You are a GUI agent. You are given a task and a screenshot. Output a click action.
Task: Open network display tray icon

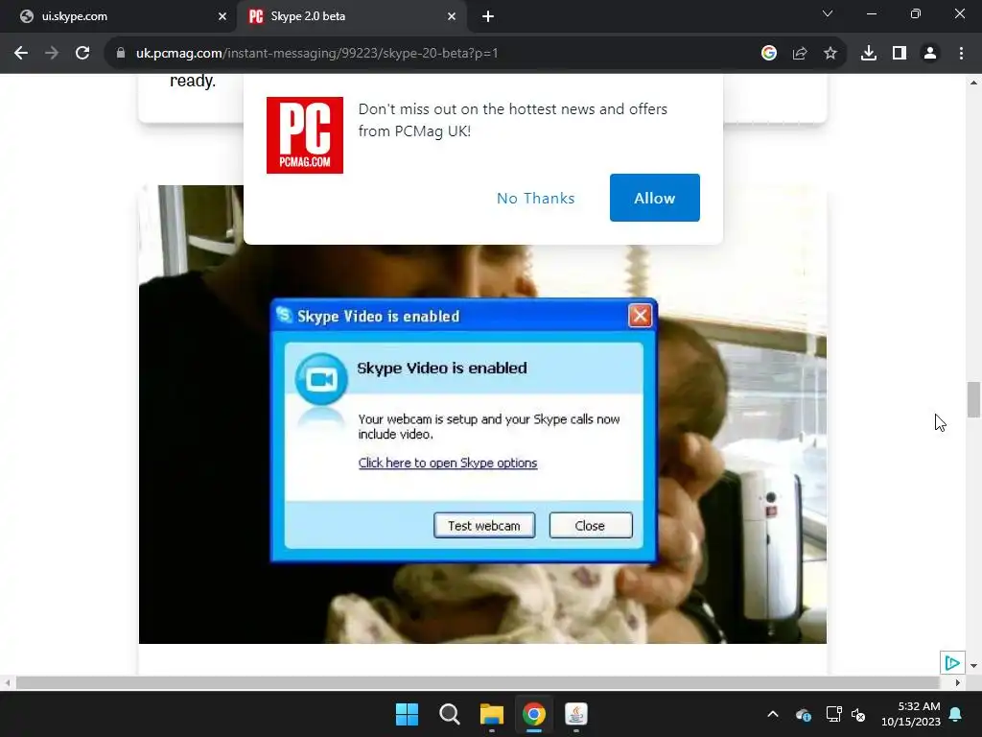[x=833, y=714]
